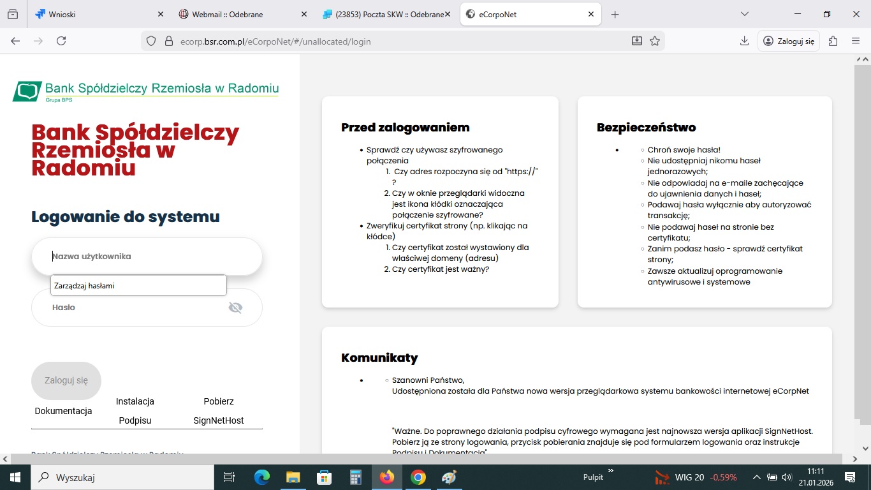Click text "Chroń swoje hasła!"
The image size is (871, 490).
coord(684,150)
